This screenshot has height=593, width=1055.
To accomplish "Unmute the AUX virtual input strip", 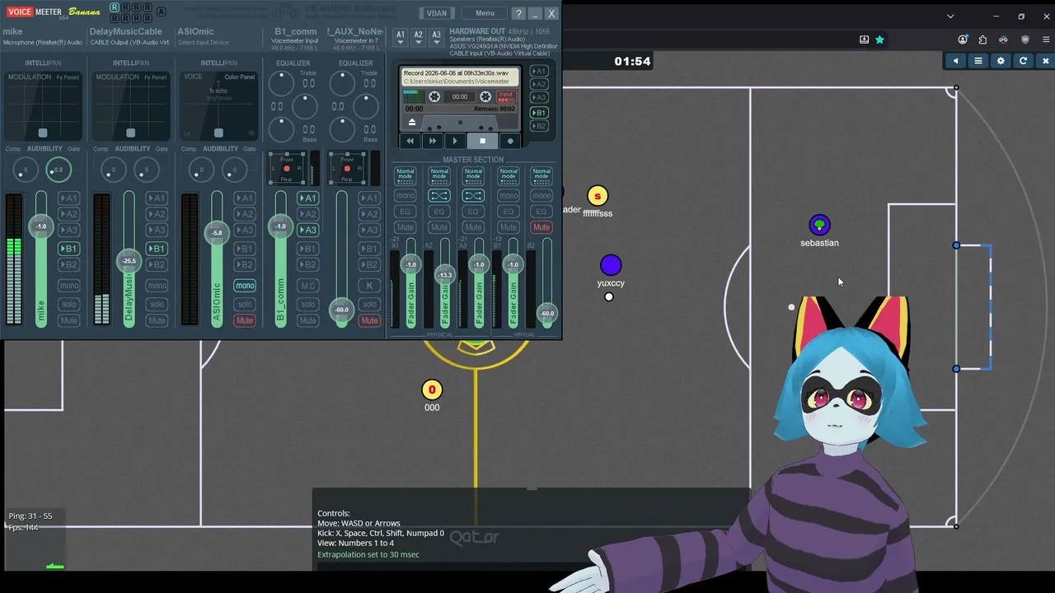I will click(369, 320).
